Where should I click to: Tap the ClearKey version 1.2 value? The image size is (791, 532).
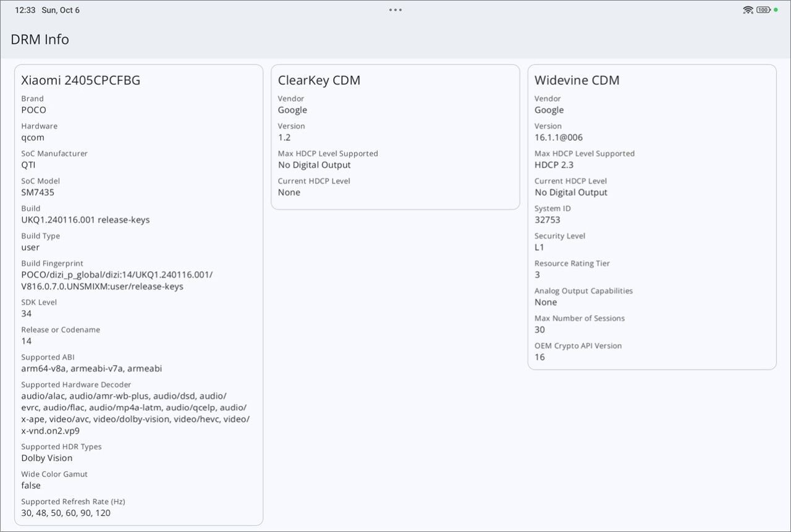284,138
